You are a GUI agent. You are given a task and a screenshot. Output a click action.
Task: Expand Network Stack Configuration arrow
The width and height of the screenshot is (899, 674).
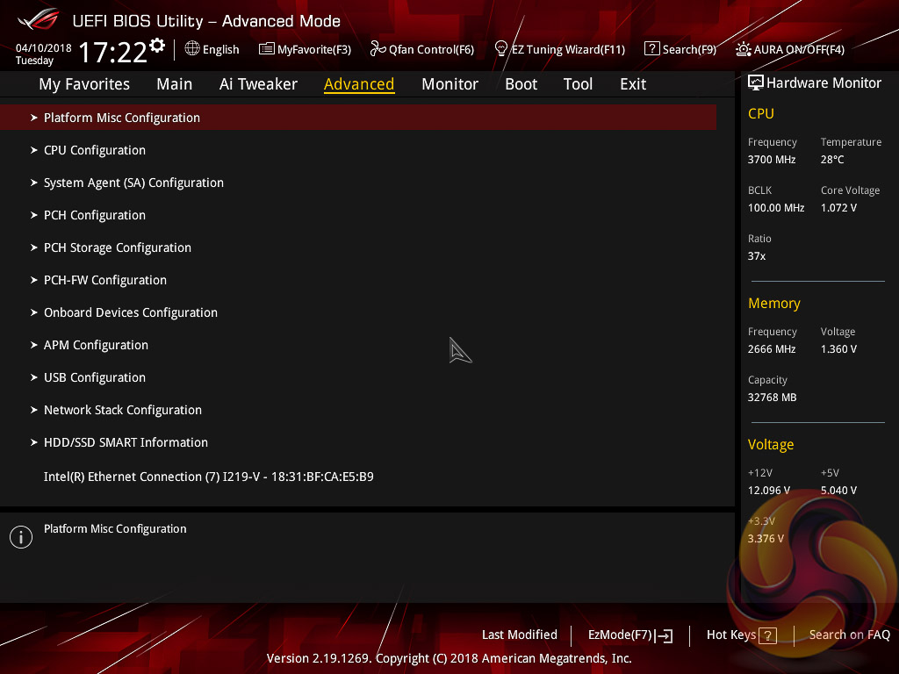point(34,410)
